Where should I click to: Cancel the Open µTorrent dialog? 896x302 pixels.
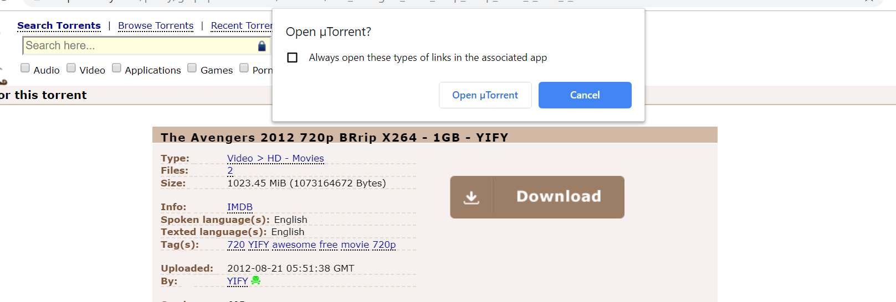coord(585,95)
